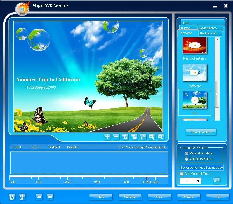Screen dimensions: 233x204
Task: Click the Burn button
Action: [x=218, y=197]
